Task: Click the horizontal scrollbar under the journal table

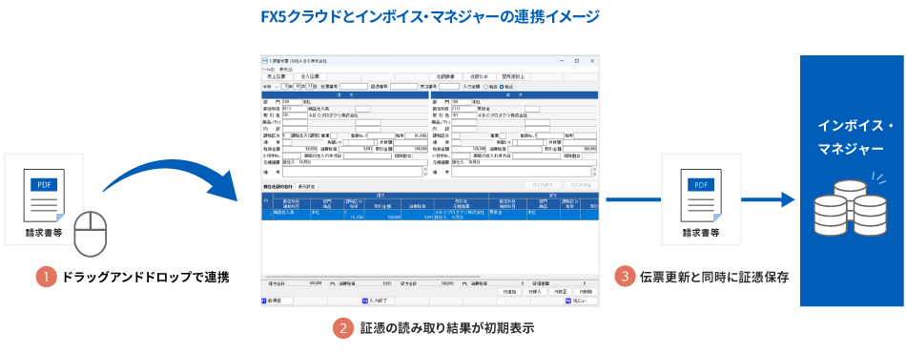Action: tap(373, 277)
